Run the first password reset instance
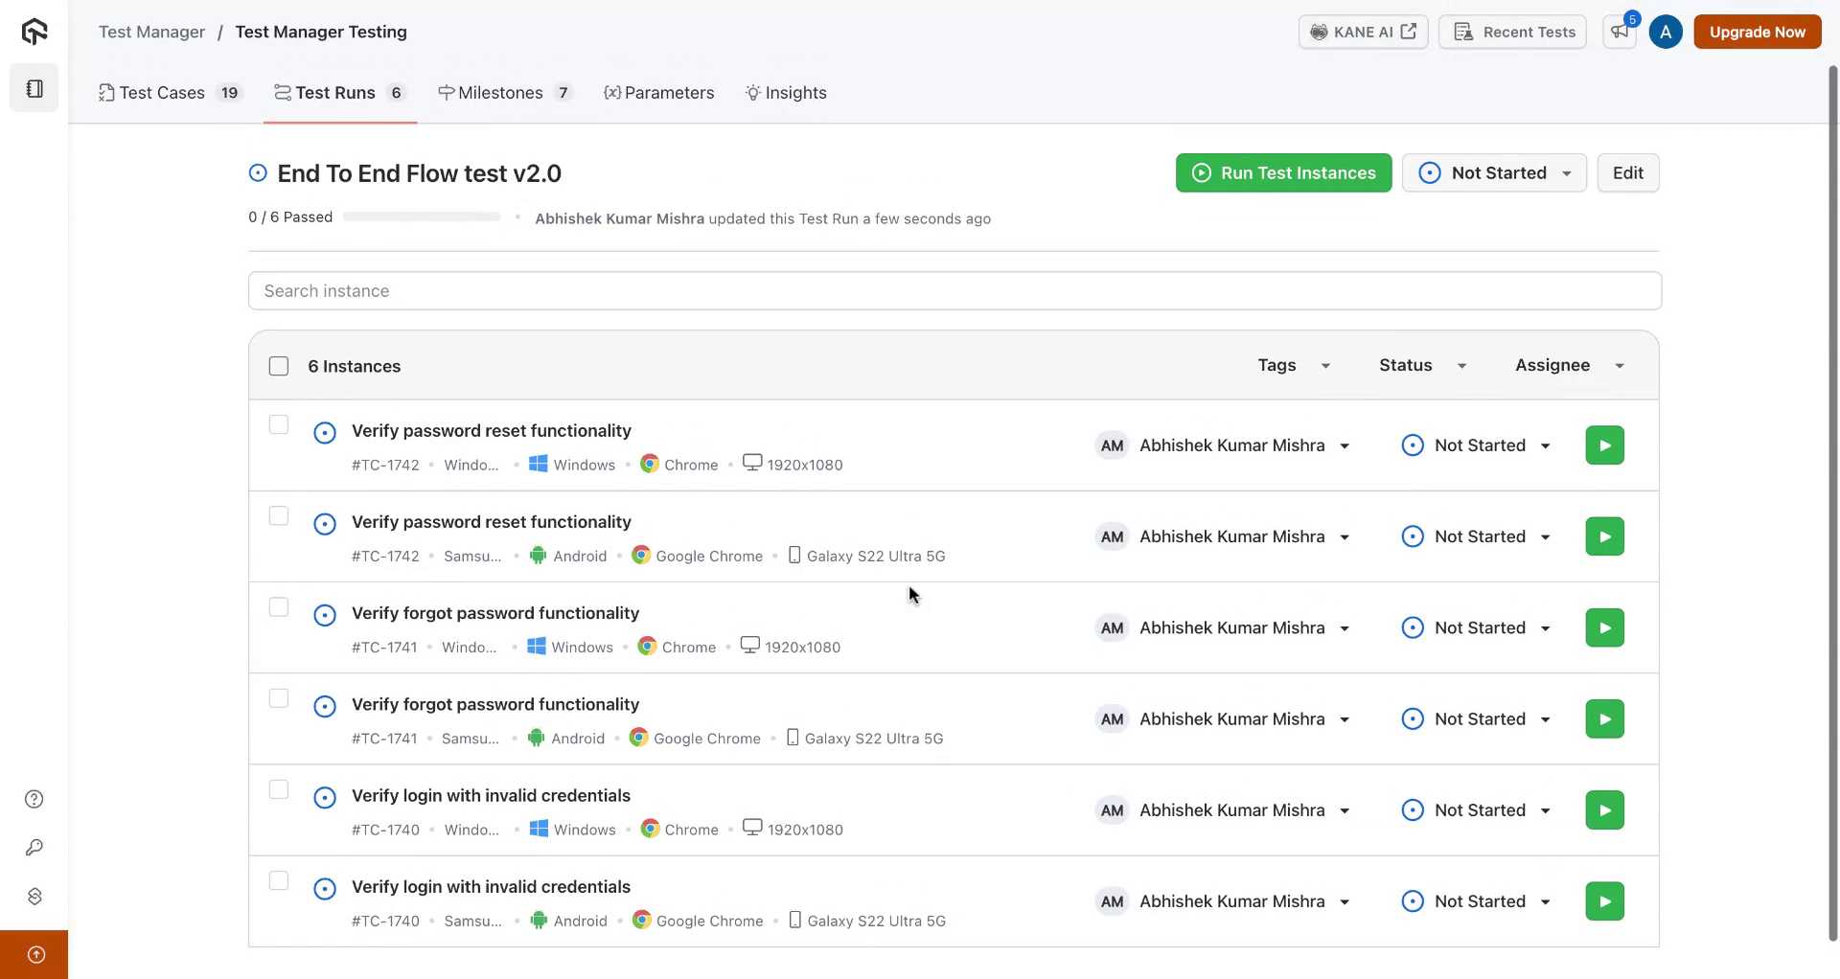Viewport: 1840px width, 979px height. click(1604, 445)
